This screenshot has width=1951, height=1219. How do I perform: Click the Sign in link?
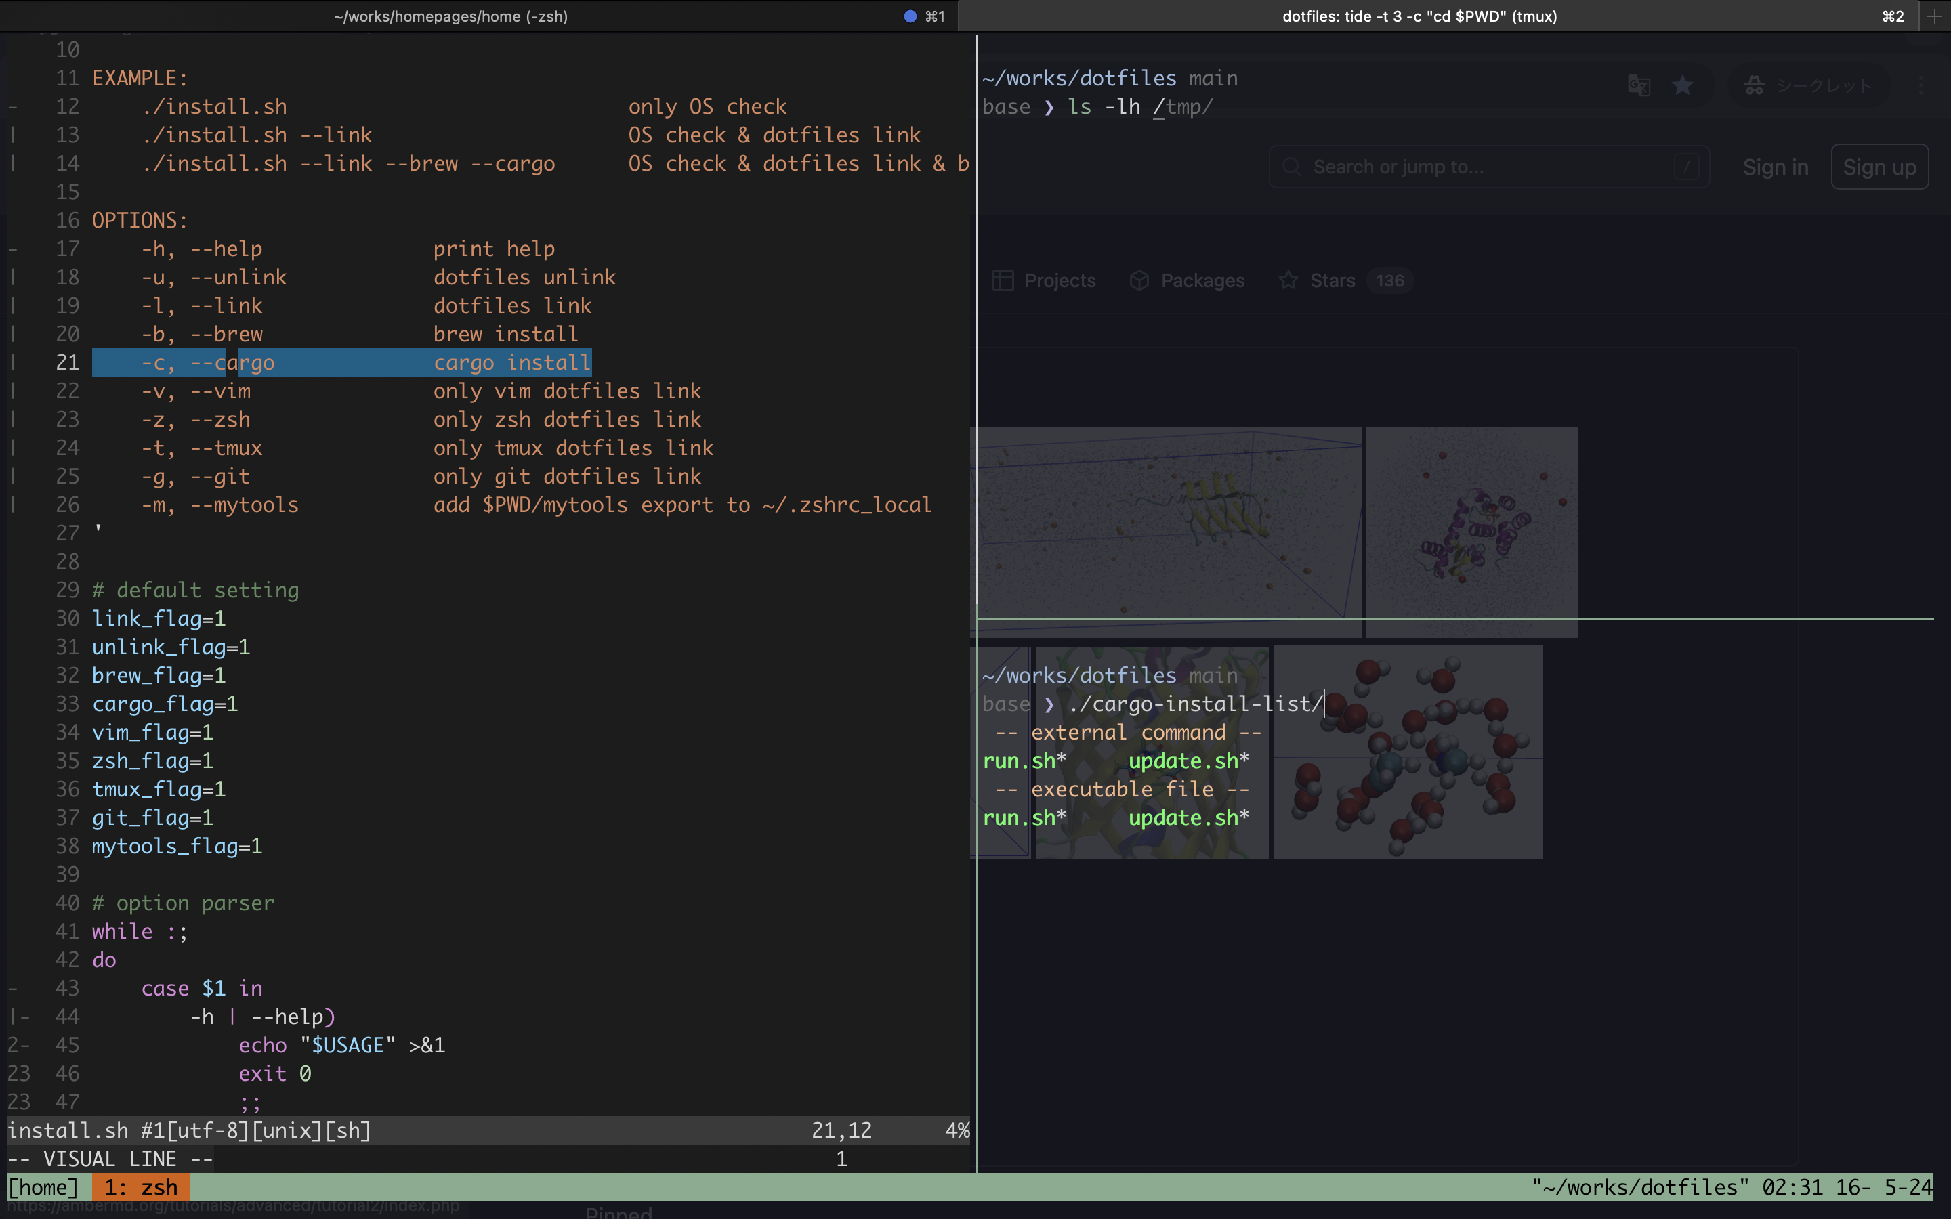(x=1776, y=167)
